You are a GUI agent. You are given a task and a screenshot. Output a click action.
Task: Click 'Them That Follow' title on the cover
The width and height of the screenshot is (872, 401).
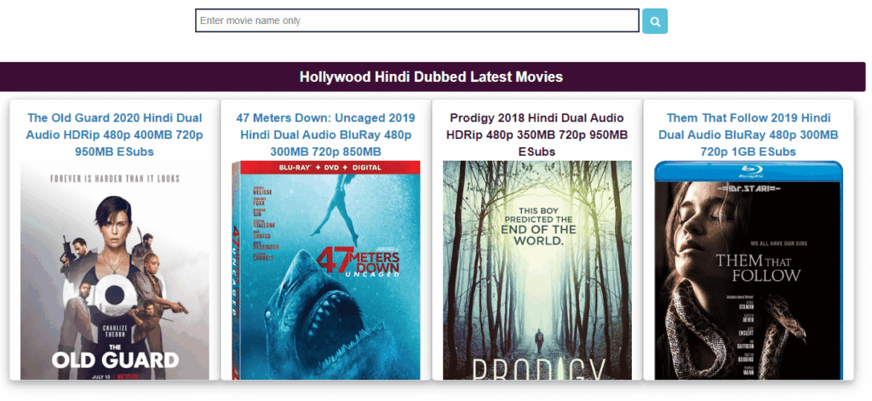click(x=758, y=266)
